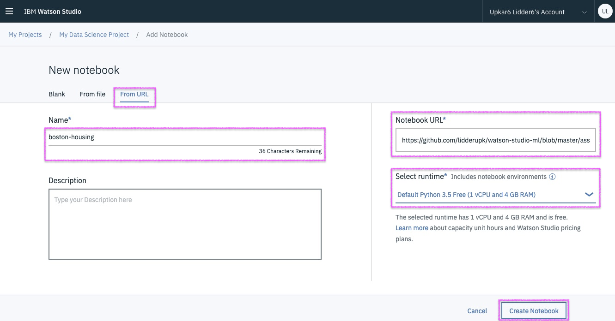The image size is (615, 321).
Task: Click the New notebook heading
Action: pyautogui.click(x=84, y=70)
